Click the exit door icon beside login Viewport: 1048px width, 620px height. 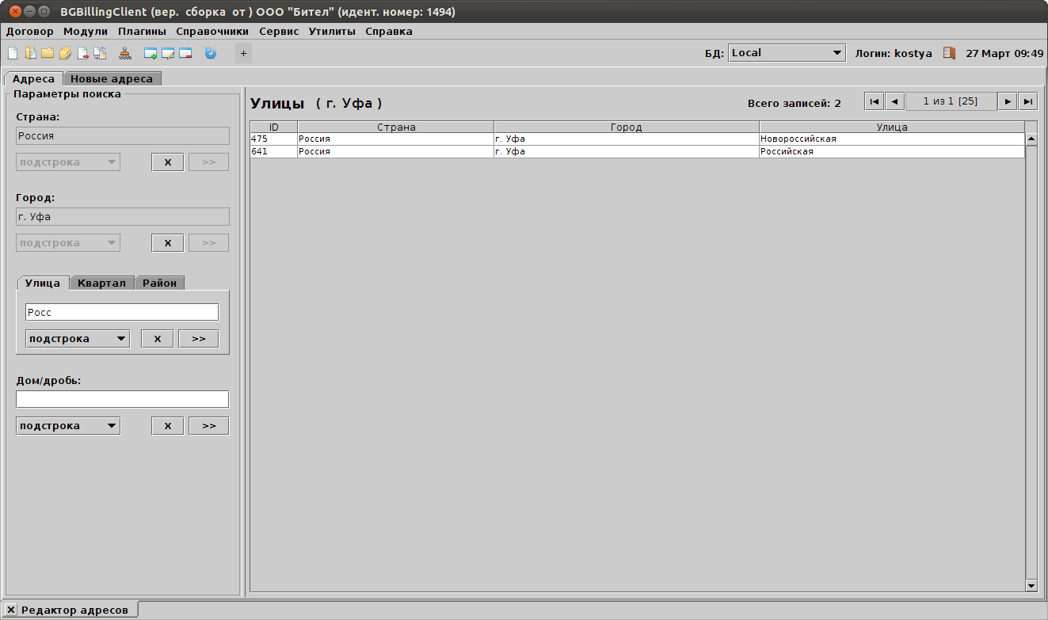[949, 53]
